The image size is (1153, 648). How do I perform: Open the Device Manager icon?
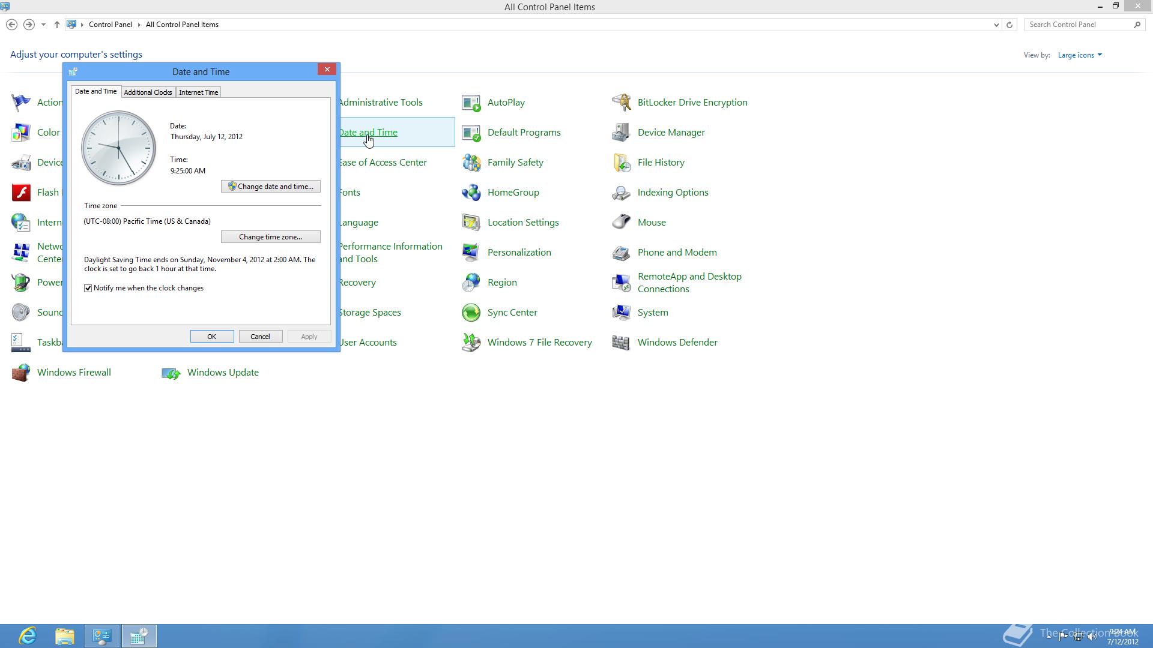point(622,133)
